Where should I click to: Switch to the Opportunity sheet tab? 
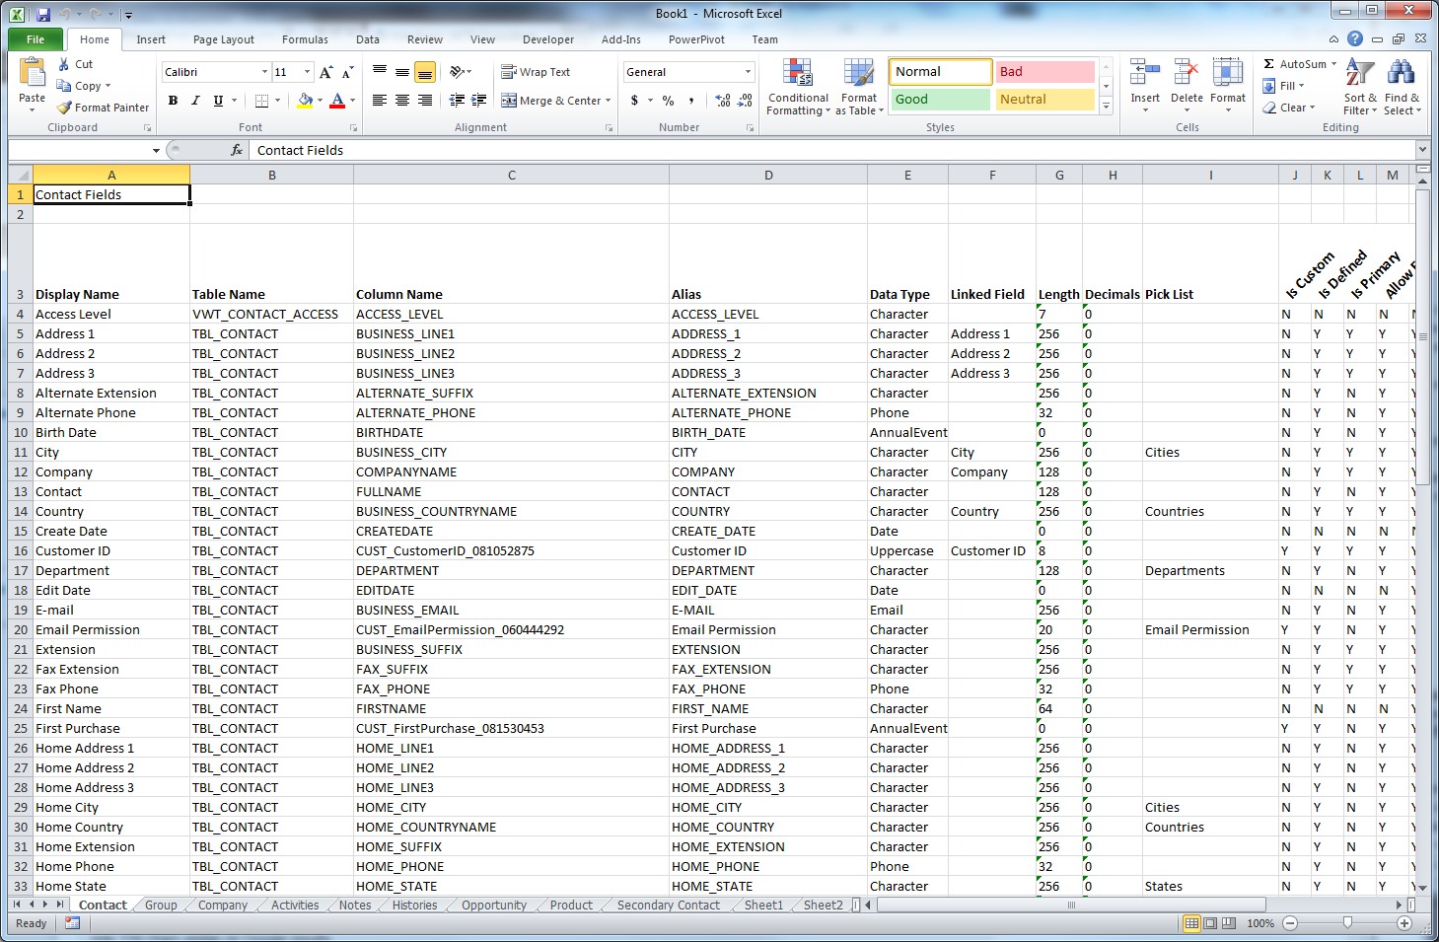493,906
